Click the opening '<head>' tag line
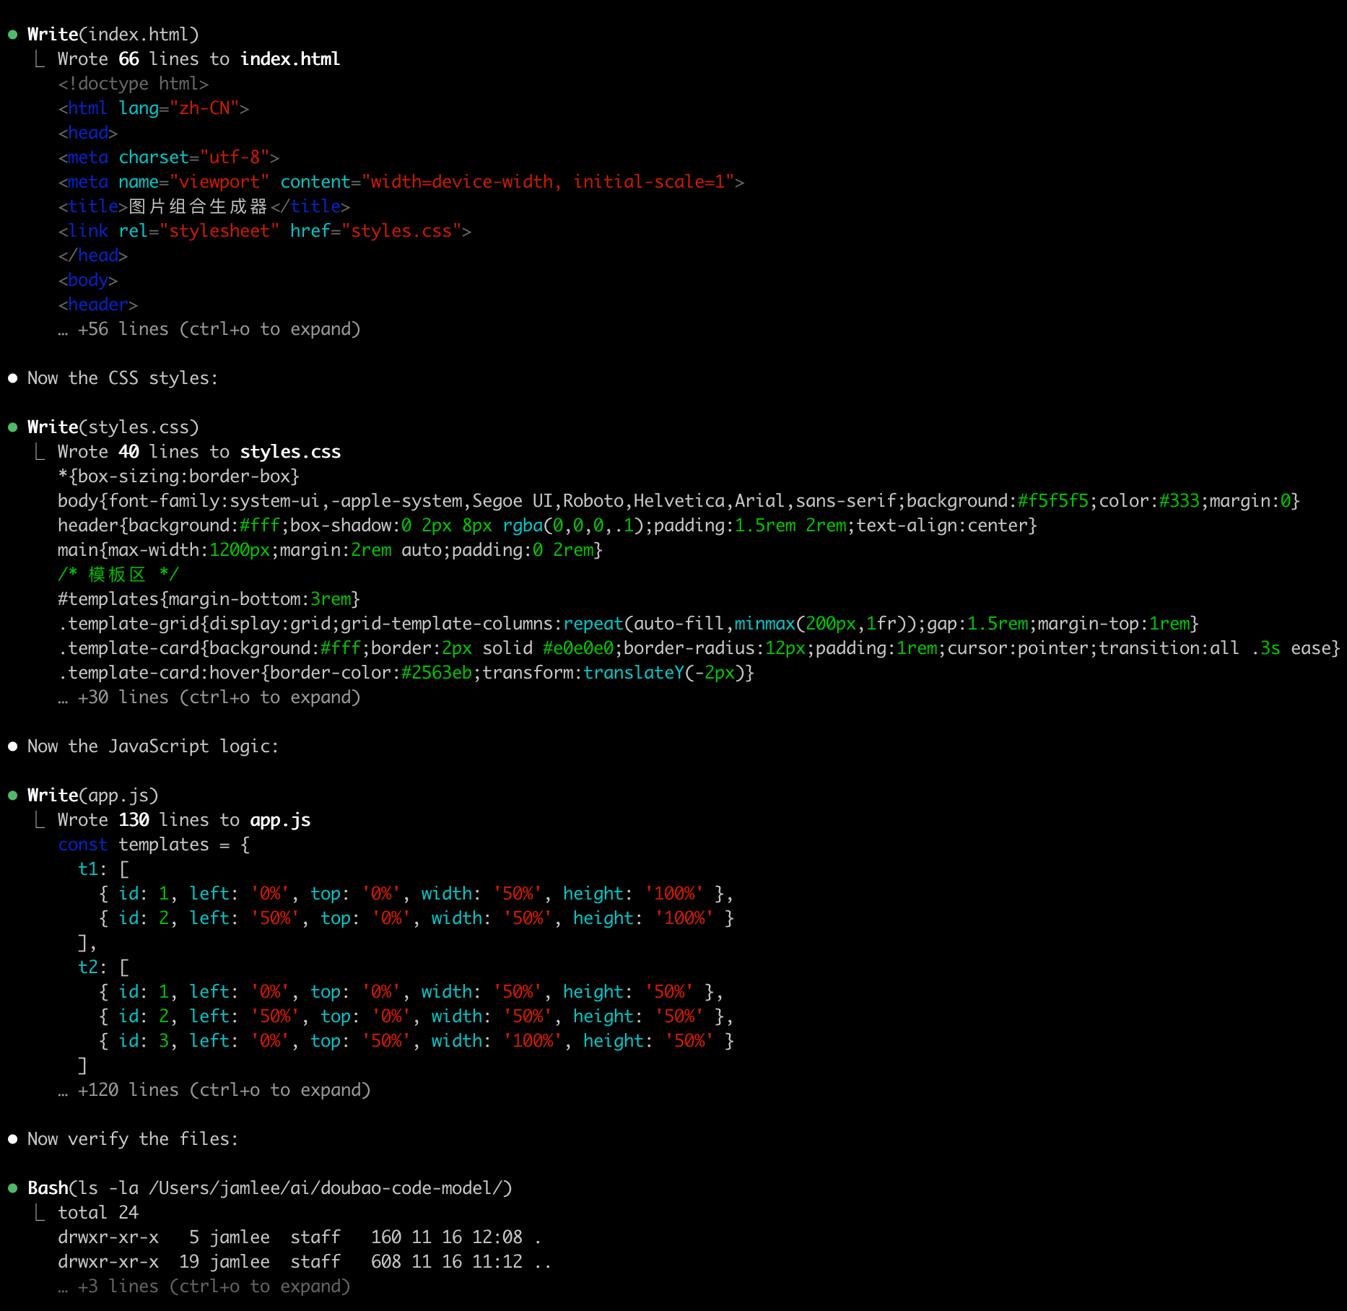The image size is (1347, 1311). [88, 133]
